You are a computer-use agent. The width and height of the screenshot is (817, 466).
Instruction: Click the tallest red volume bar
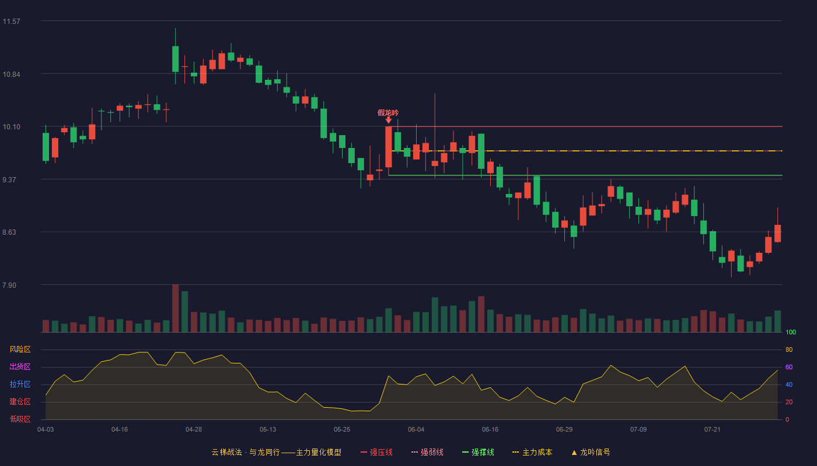click(175, 308)
